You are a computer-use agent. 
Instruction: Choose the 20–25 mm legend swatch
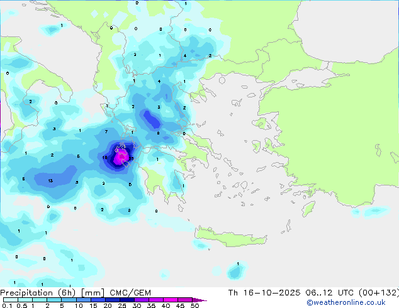point(113,300)
